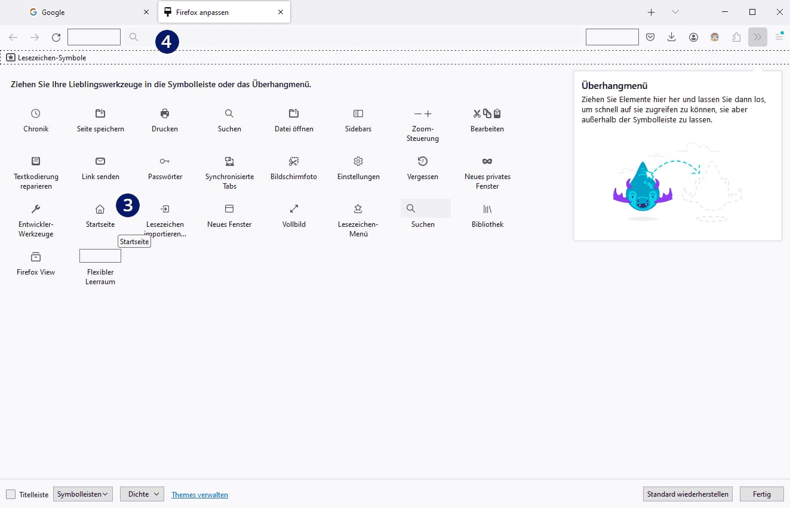Select the Firefox View icon
Image resolution: width=790 pixels, height=508 pixels.
(36, 257)
